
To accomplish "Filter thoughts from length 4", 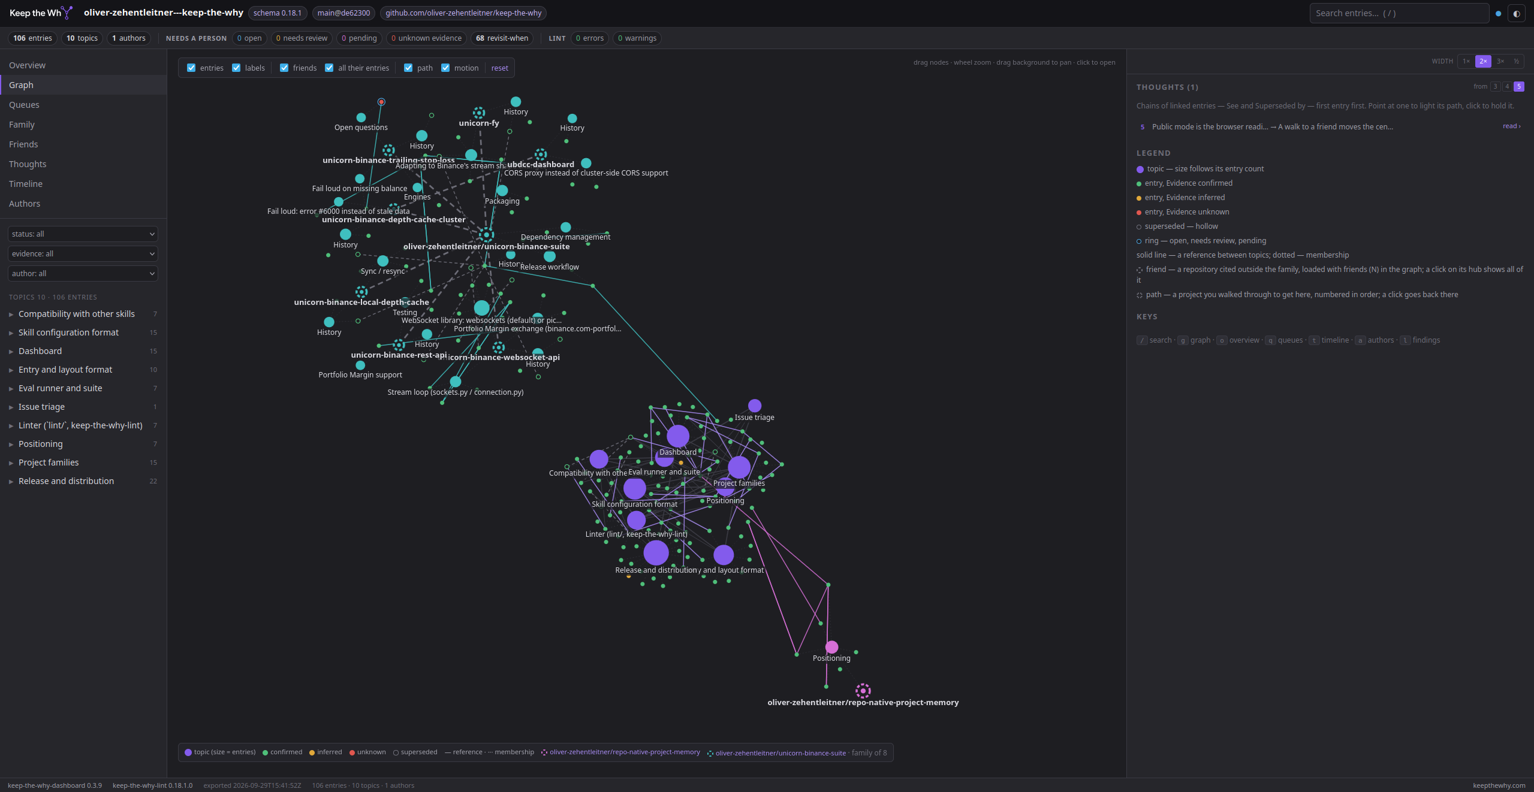I will (x=1506, y=86).
